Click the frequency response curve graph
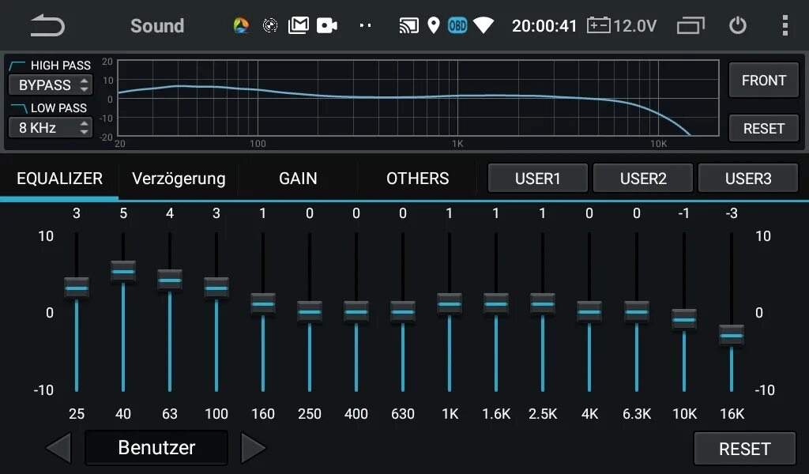 click(419, 98)
